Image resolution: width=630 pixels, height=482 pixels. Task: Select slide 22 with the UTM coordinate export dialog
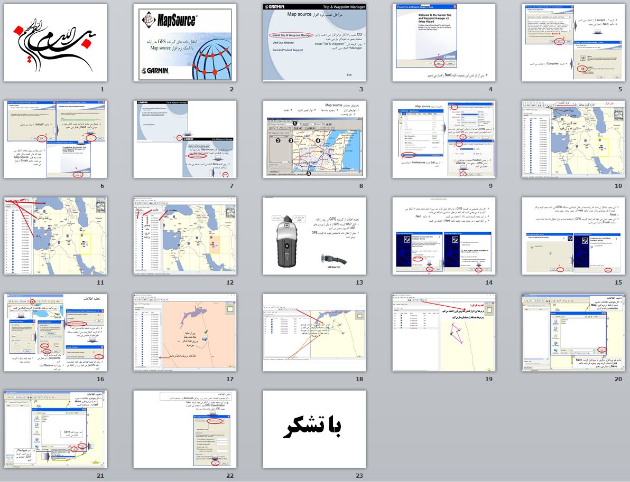pos(185,429)
